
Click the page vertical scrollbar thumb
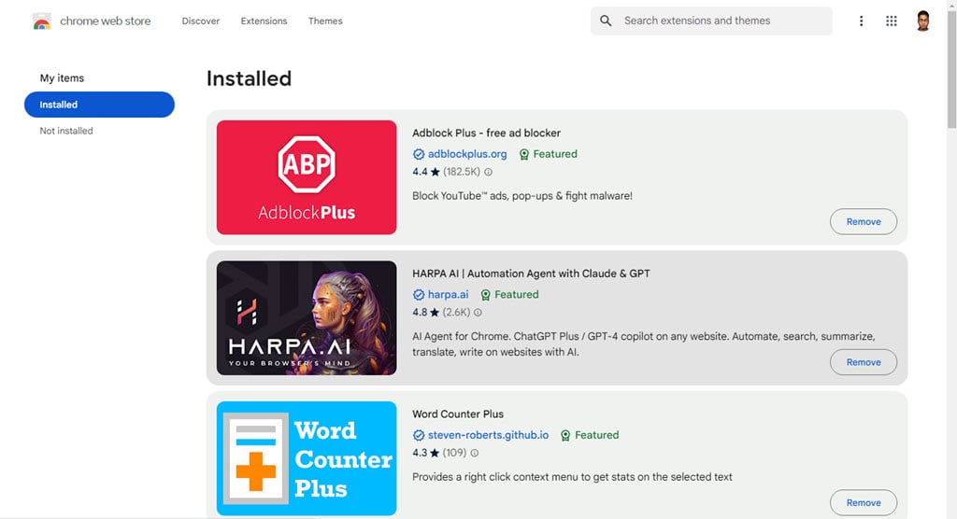[x=951, y=69]
